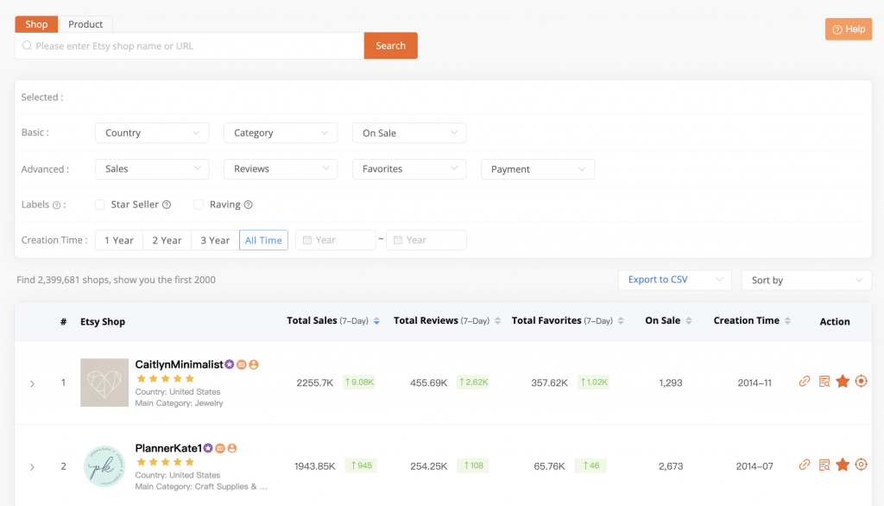Click the Total Sales sort arrows
Screen dimensions: 884x506
376,321
